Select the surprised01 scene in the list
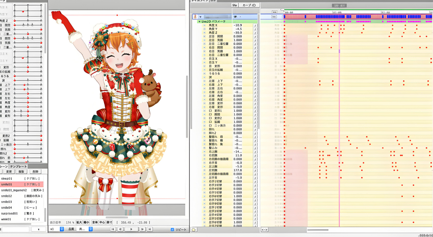This screenshot has height=237, width=433. click(22, 214)
